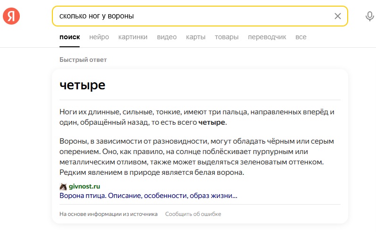Open the 'карты' maps tab
Viewport: 376px width, 232px height.
195,37
